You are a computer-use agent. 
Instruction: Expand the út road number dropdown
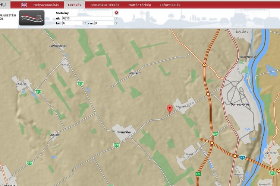pos(116,18)
